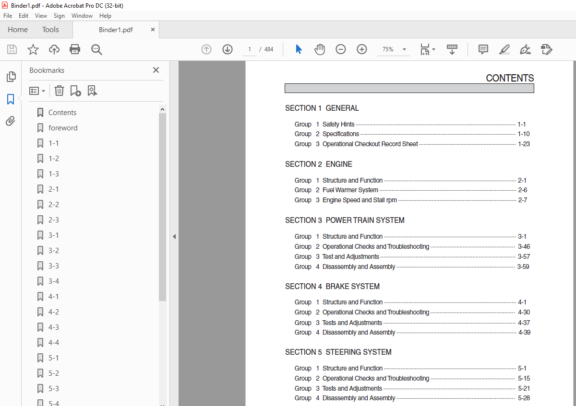Jump to bookmark 3-3
Viewport: 576px width, 406px height.
point(54,266)
